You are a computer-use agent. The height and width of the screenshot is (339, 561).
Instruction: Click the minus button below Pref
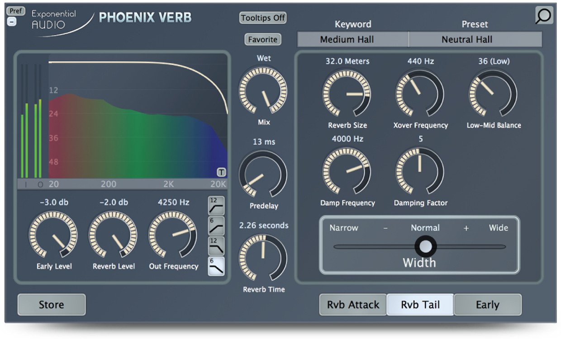[x=12, y=21]
